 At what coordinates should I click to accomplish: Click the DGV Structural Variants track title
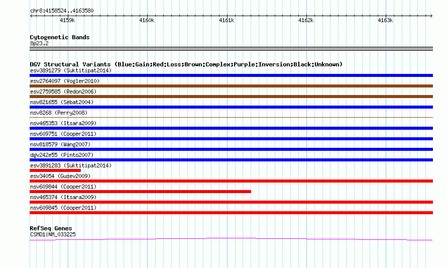tap(186, 64)
